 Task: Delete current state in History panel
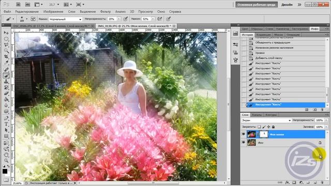[322, 110]
